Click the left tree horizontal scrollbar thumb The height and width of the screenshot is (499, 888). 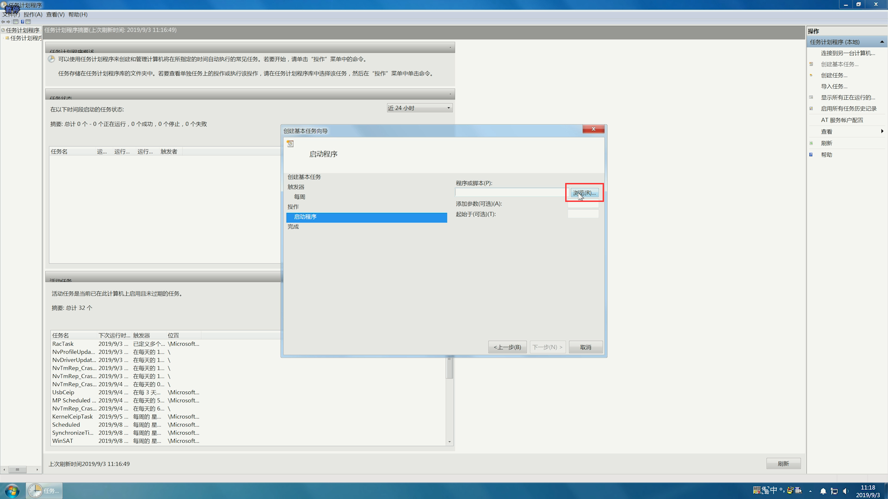pyautogui.click(x=18, y=470)
